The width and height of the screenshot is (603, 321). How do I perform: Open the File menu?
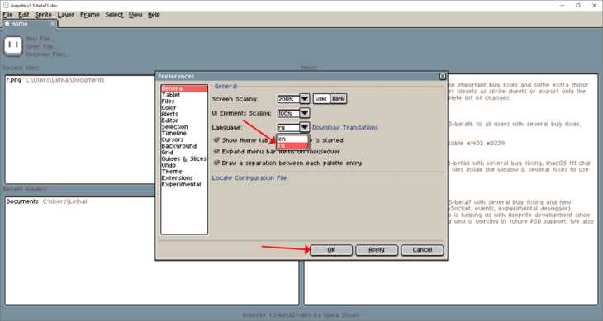[x=7, y=15]
